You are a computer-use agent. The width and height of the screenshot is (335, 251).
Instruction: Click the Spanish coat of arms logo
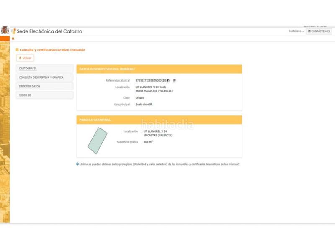pyautogui.click(x=5, y=31)
